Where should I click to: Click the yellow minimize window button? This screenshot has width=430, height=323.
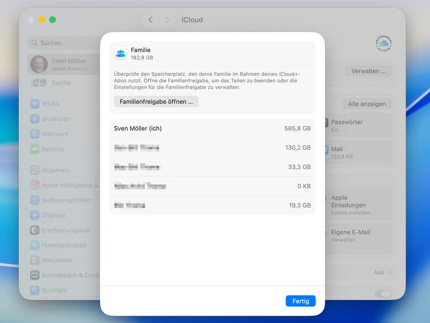coord(42,20)
